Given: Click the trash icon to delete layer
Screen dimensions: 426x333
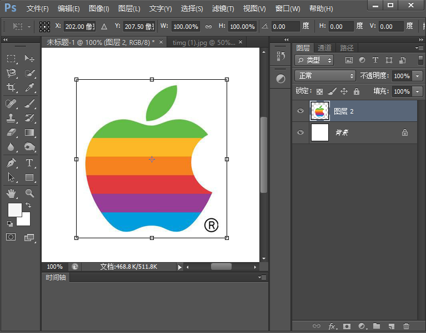Looking at the screenshot, I should coord(406,326).
